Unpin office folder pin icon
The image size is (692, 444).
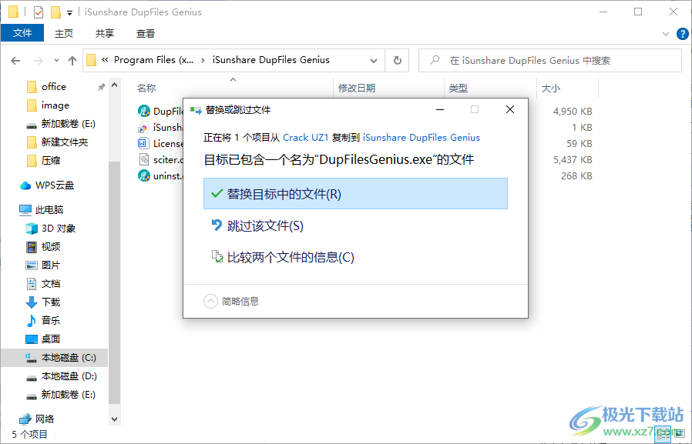pos(102,87)
